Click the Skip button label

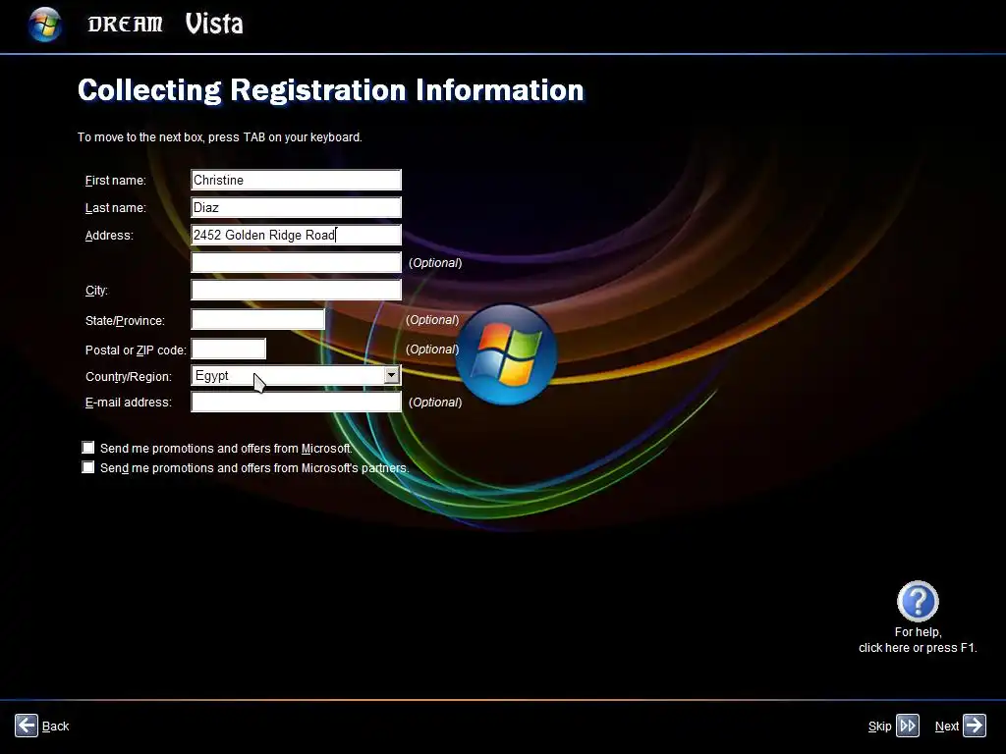(879, 726)
